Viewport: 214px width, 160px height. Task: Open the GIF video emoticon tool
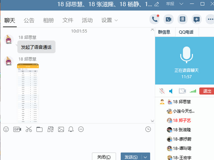pyautogui.click(x=17, y=129)
